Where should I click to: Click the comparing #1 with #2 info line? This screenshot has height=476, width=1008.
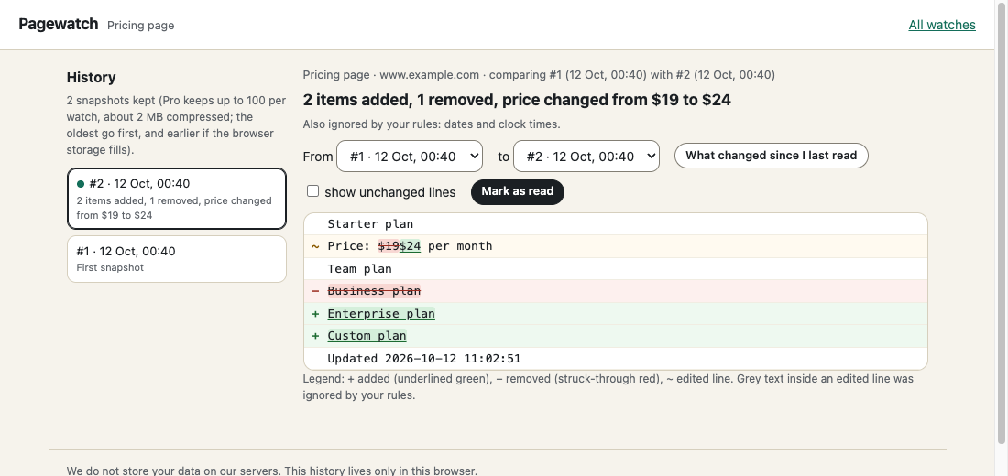(539, 74)
